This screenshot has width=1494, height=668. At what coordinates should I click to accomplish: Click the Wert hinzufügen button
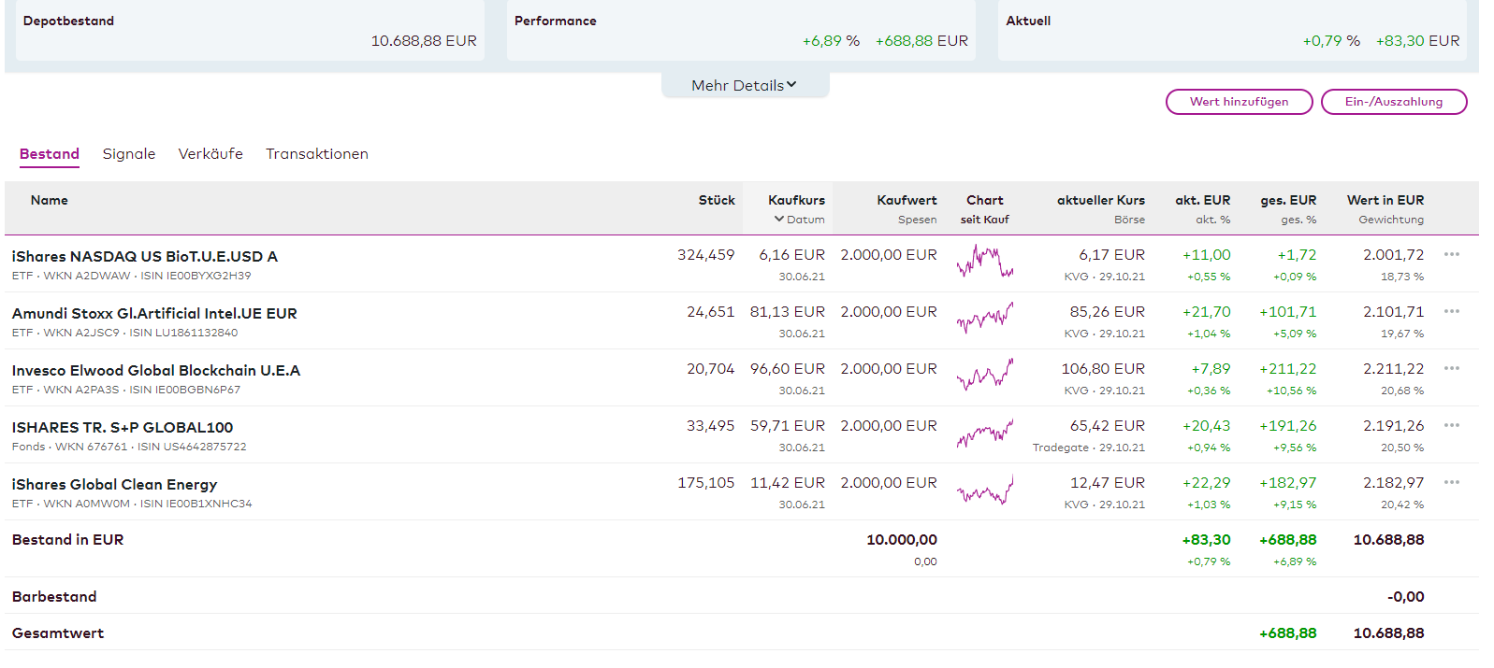1239,102
